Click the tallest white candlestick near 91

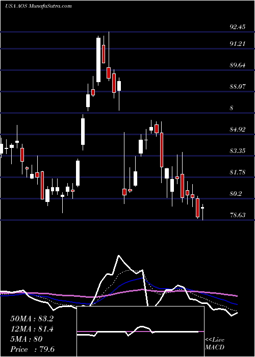tap(98, 60)
